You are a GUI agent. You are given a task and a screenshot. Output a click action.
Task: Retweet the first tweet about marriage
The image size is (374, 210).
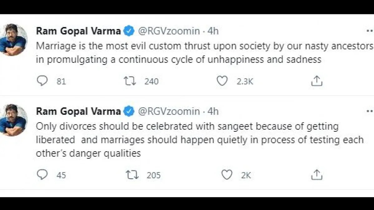[x=130, y=81]
